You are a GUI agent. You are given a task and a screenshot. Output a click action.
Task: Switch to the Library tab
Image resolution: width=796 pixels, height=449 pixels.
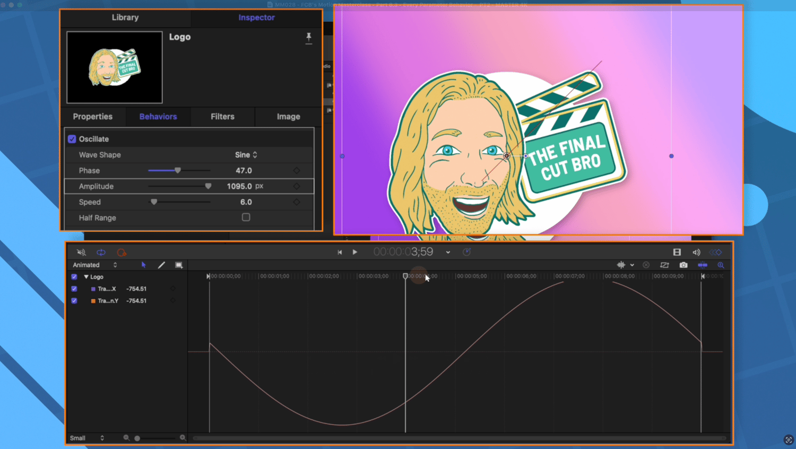(x=125, y=17)
